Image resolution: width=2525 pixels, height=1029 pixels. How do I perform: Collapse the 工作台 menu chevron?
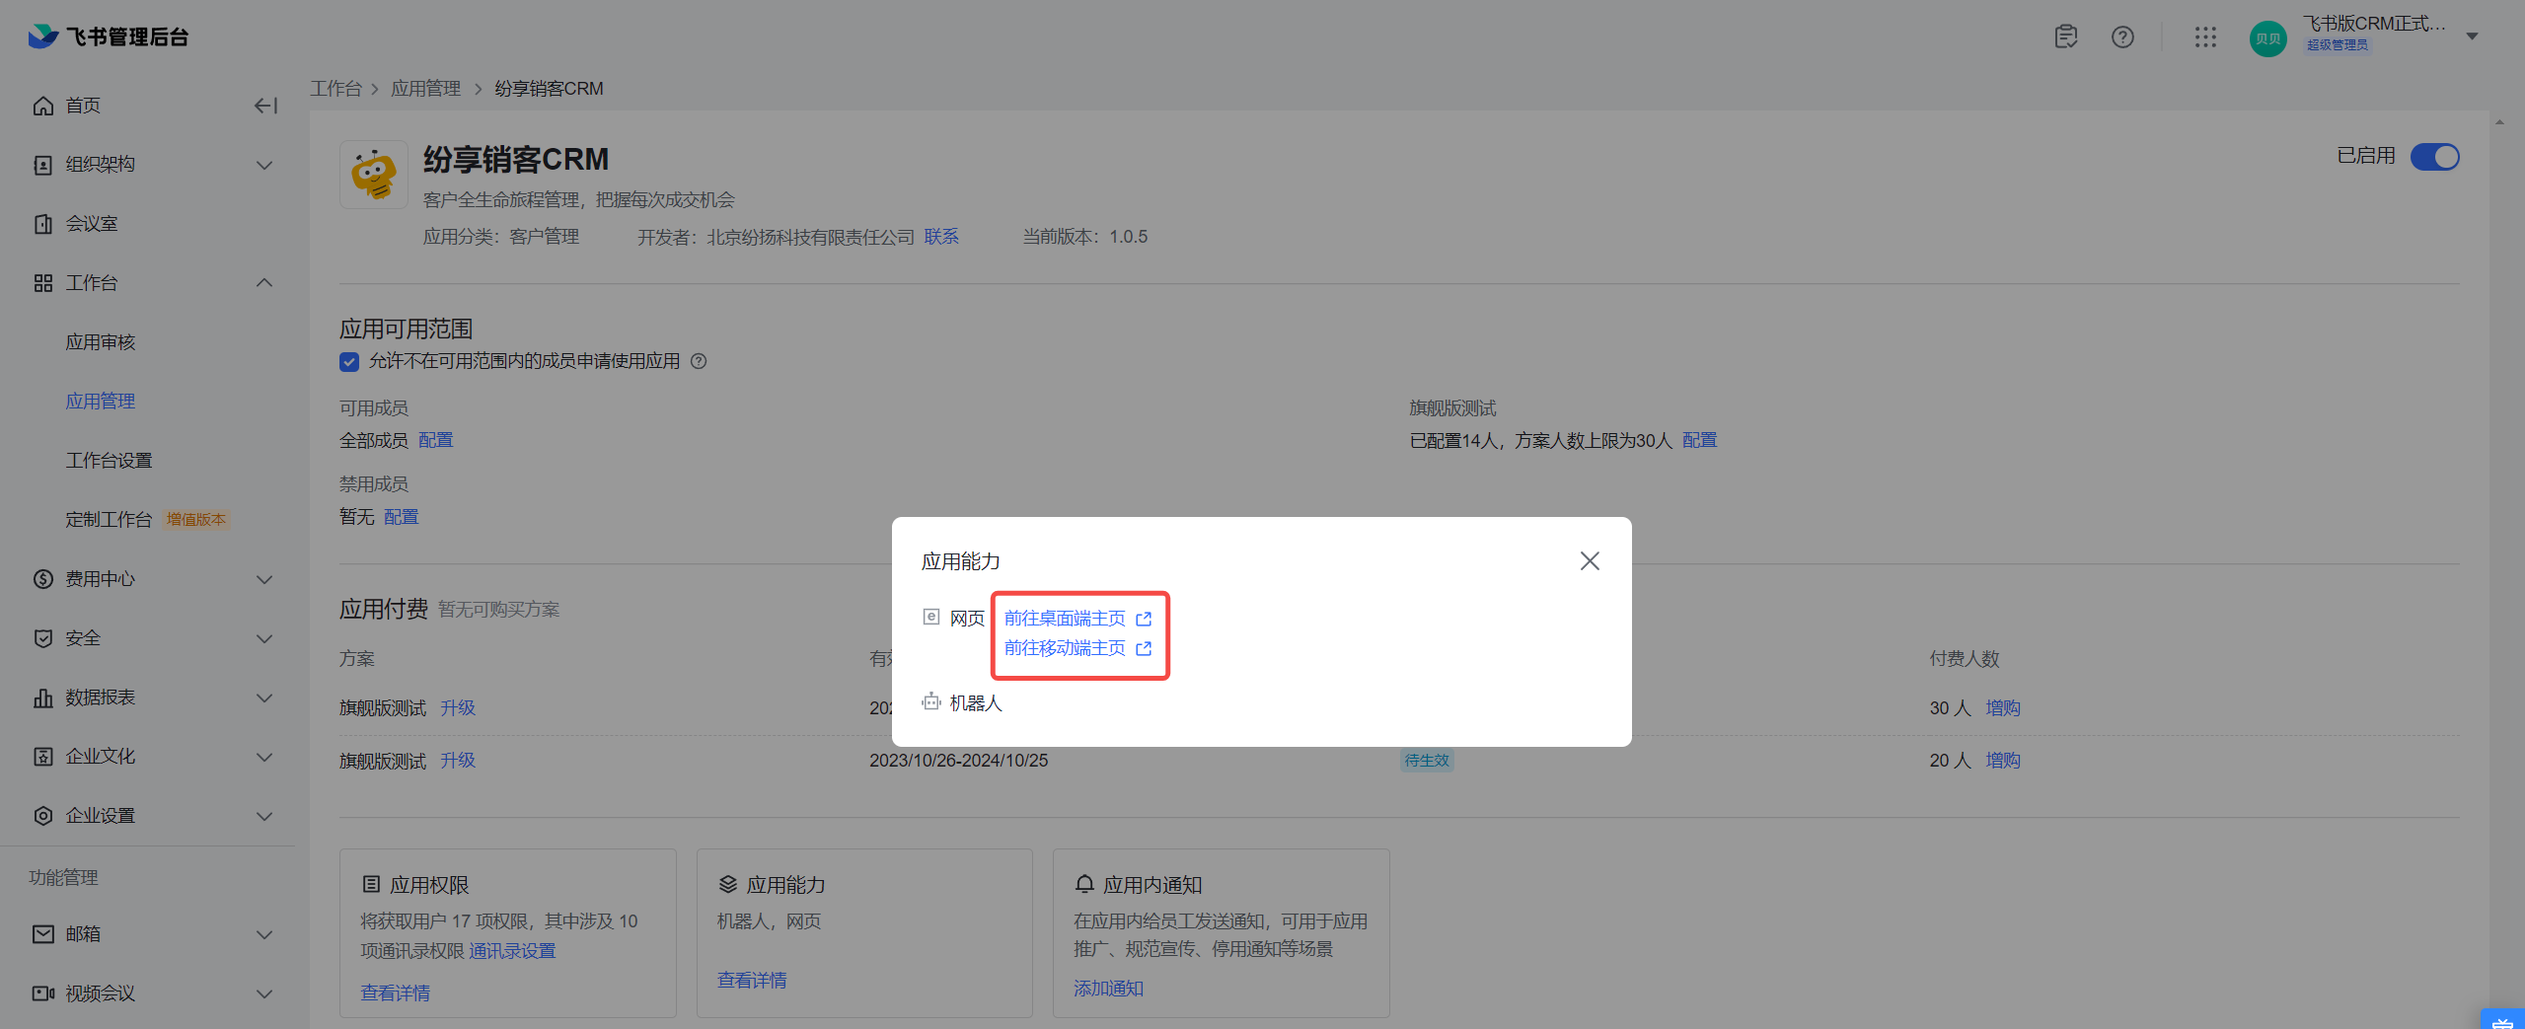pos(264,283)
